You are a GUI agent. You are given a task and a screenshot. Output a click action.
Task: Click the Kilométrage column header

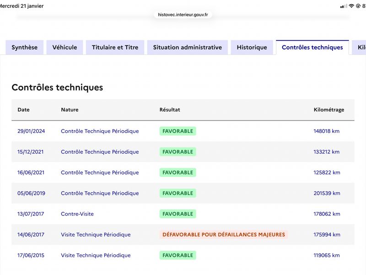[328, 110]
